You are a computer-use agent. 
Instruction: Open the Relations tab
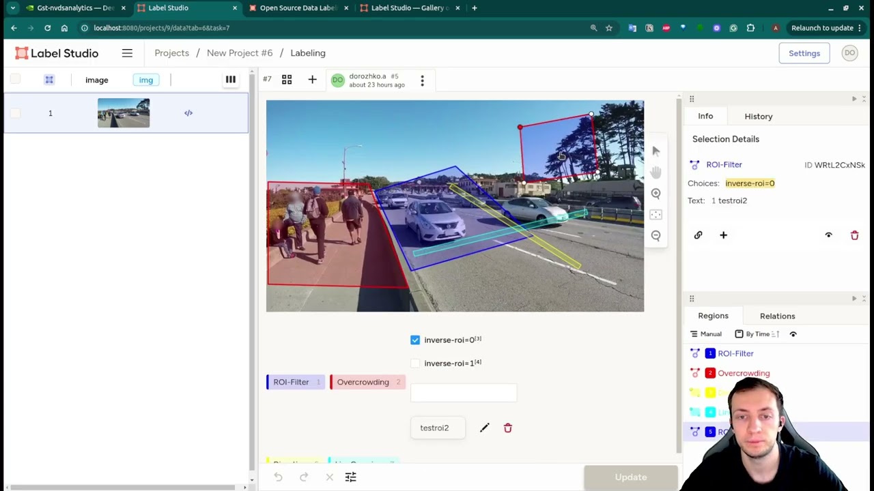pos(777,316)
